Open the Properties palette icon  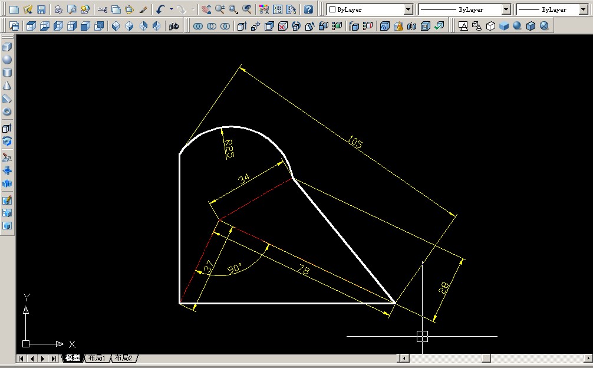[264, 9]
